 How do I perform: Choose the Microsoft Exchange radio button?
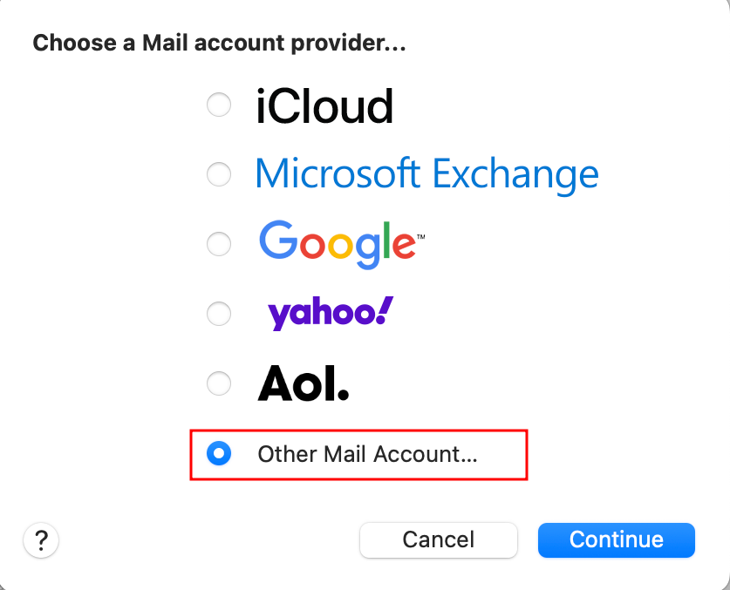(x=219, y=174)
